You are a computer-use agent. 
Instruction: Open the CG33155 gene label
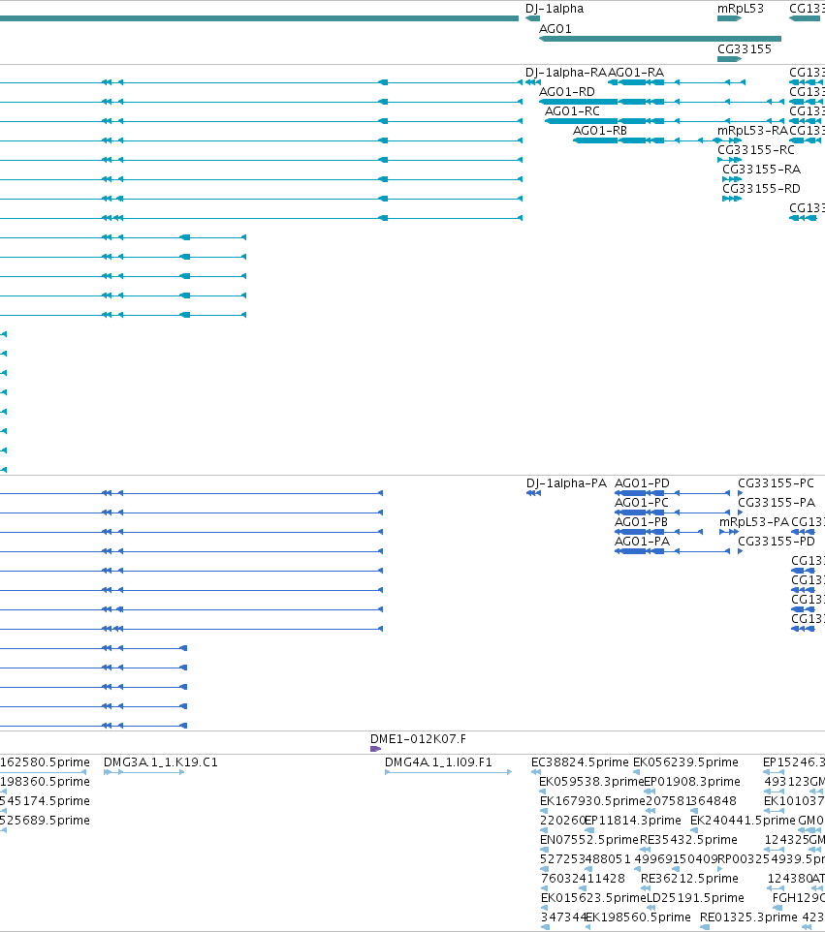click(x=745, y=48)
